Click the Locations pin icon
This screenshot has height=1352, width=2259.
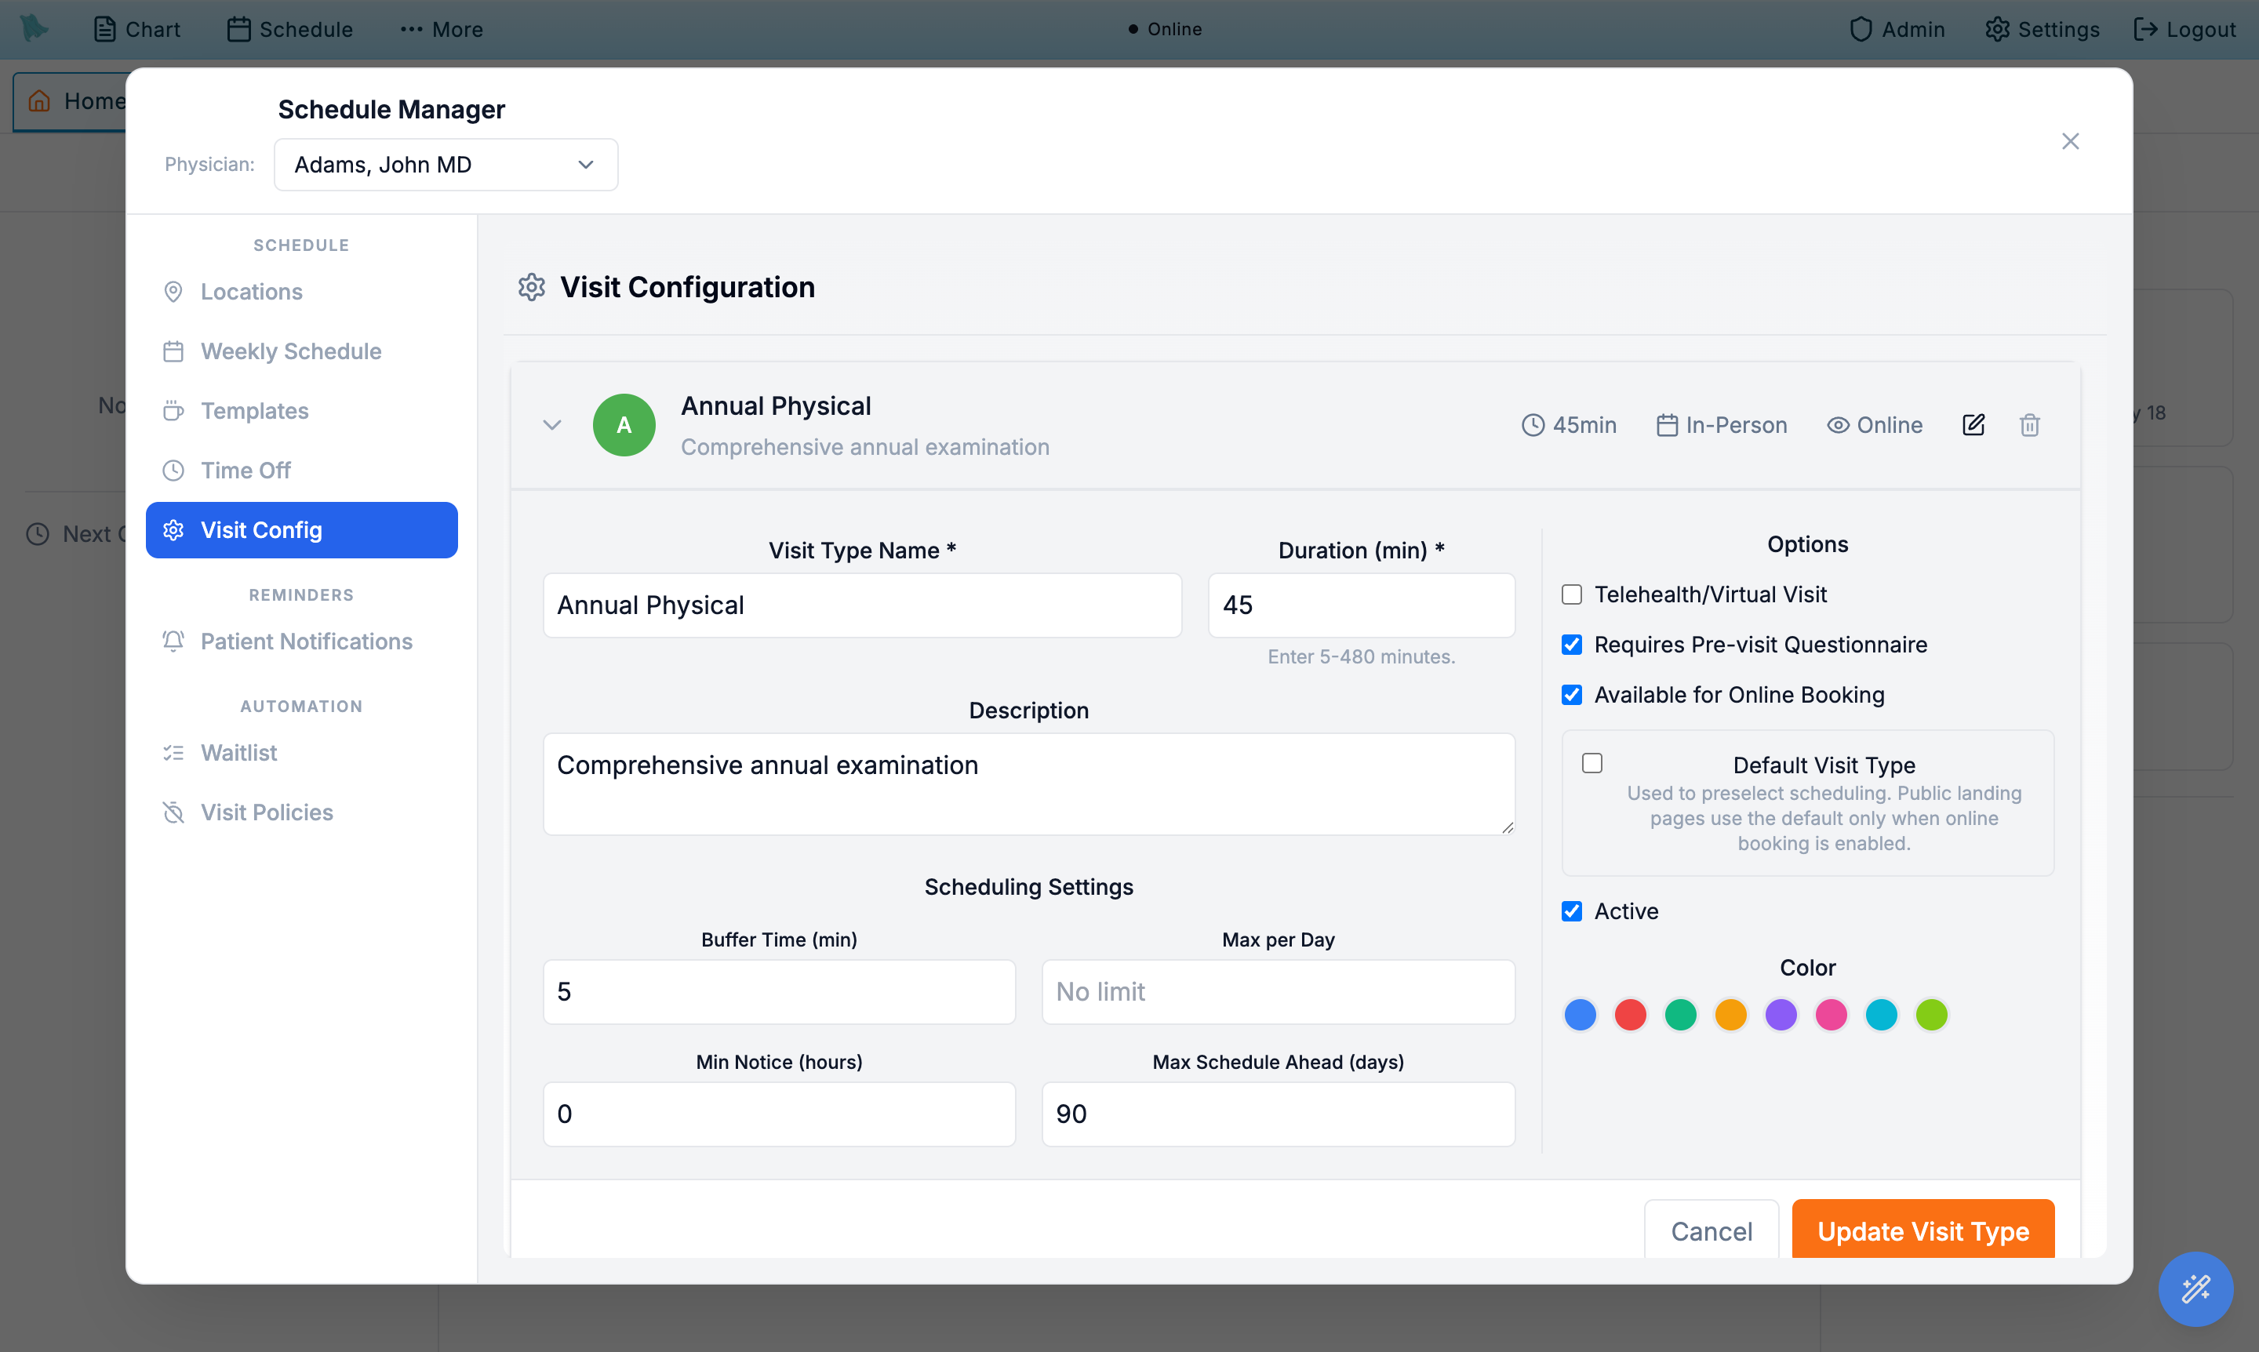pyautogui.click(x=173, y=292)
